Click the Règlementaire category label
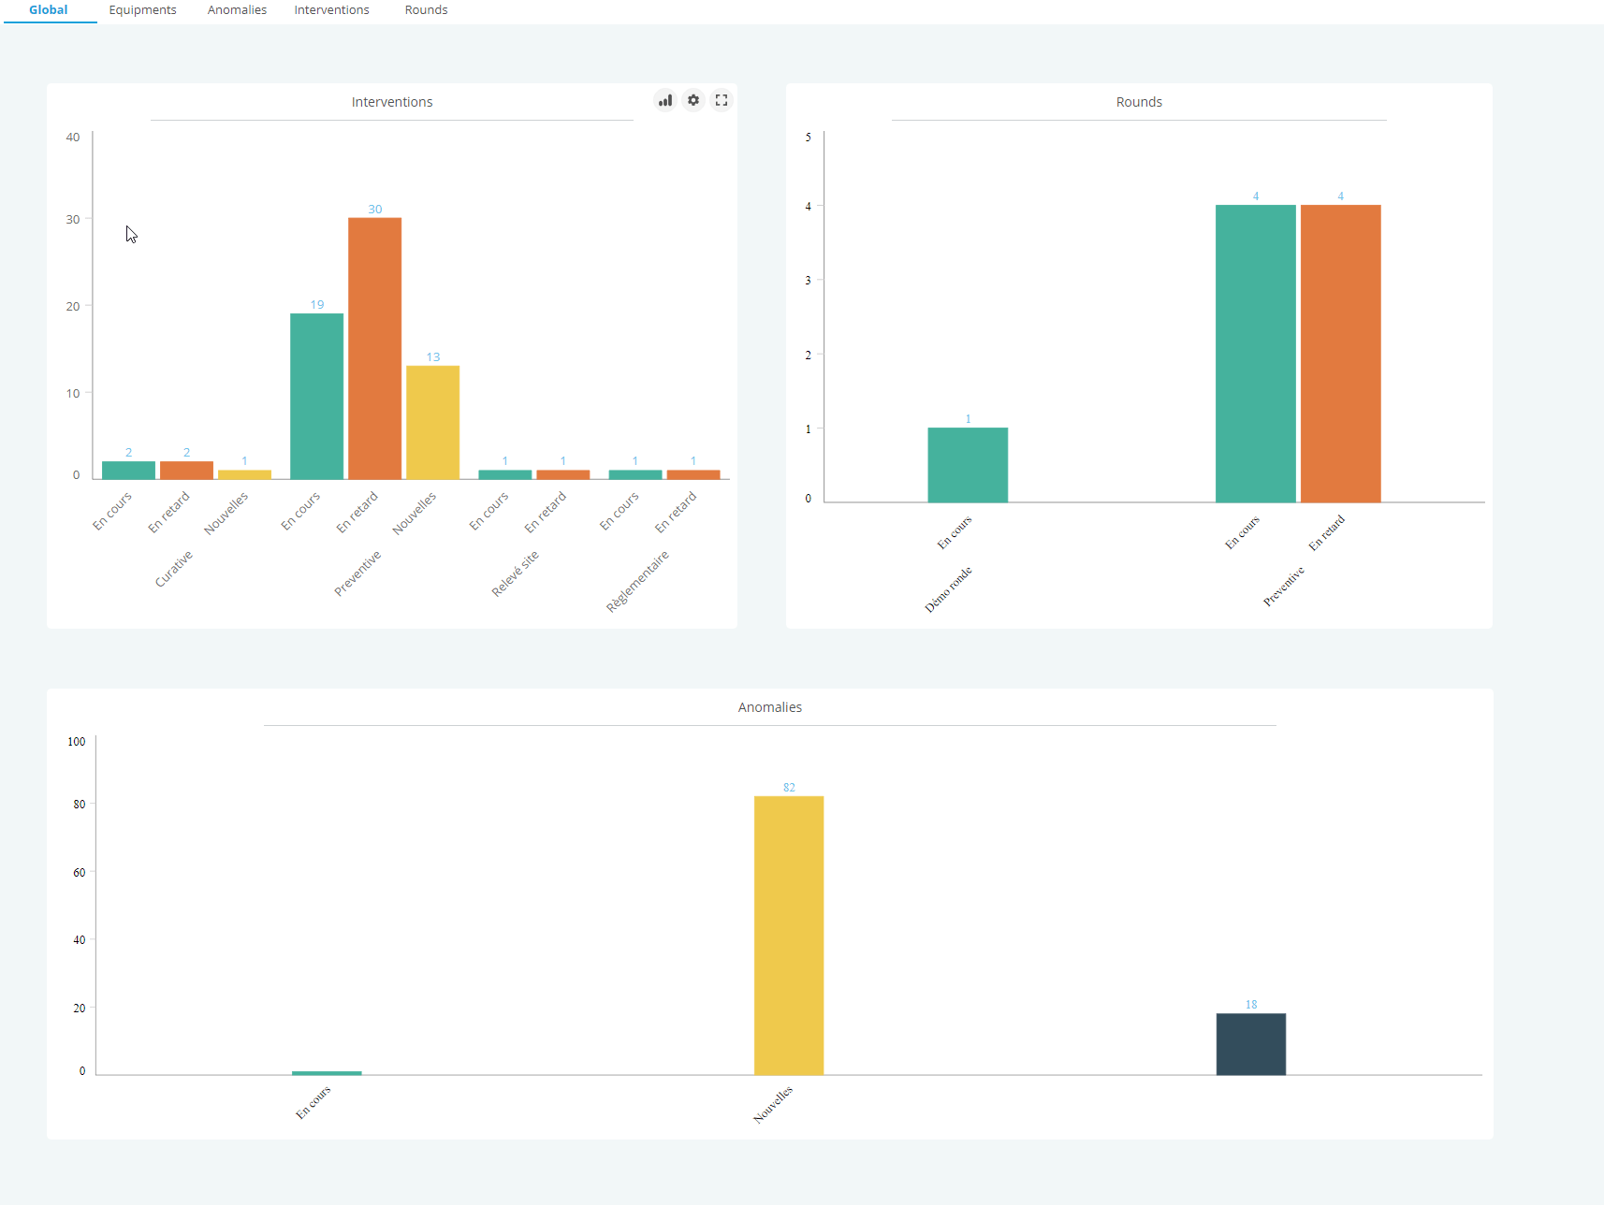The image size is (1604, 1205). (x=637, y=582)
